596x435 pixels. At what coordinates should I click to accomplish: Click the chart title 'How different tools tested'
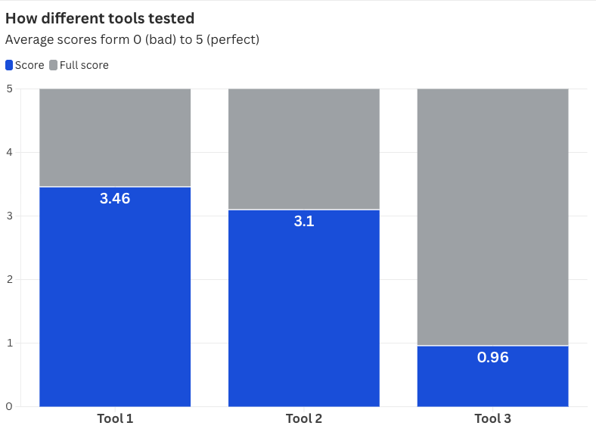[100, 18]
